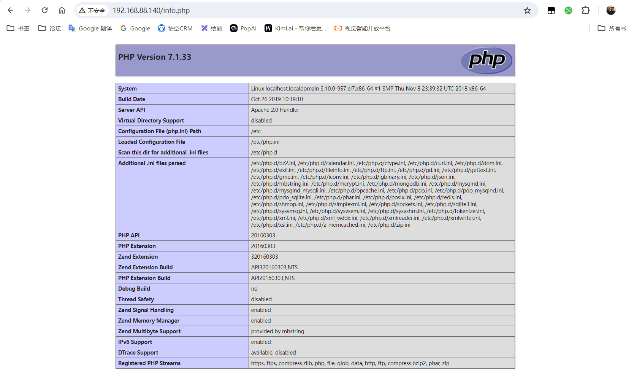Open the green circle browser extension

pos(568,11)
